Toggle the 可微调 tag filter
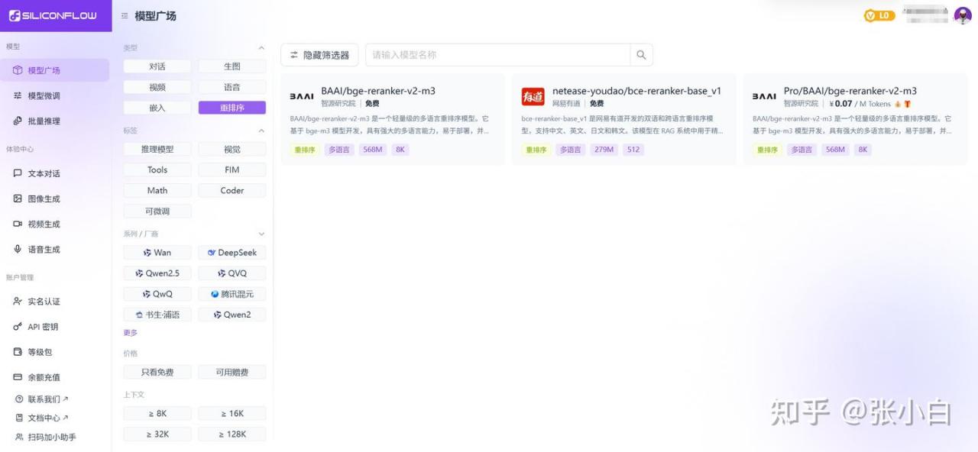The width and height of the screenshot is (978, 452). (157, 211)
